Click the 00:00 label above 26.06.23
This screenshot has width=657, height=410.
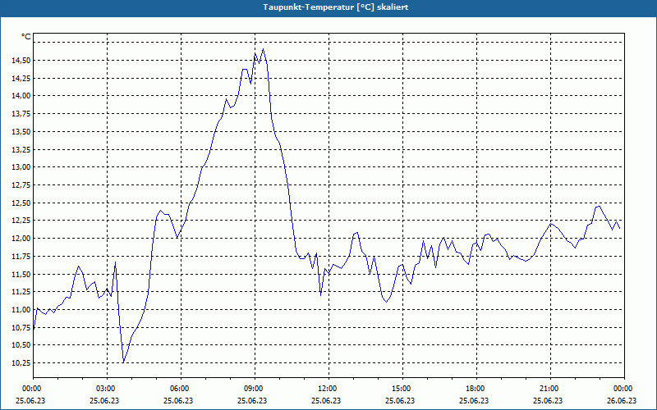[x=624, y=389]
